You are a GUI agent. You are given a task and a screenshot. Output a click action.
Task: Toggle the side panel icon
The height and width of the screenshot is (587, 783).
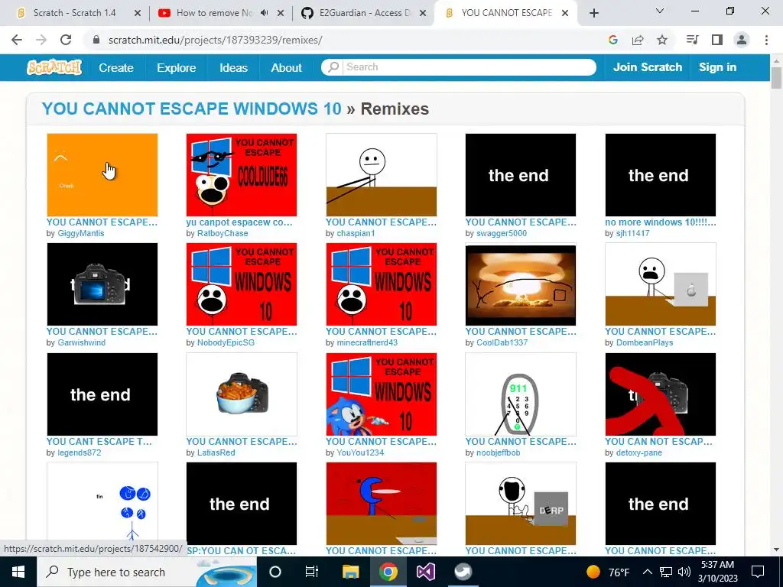[x=717, y=40]
